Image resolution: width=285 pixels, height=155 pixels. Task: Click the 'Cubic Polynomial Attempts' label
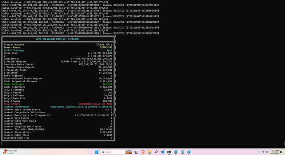20,81
